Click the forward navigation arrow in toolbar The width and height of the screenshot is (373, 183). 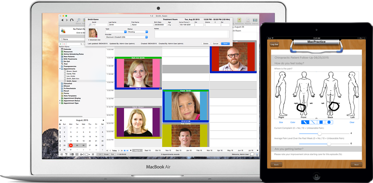[66, 20]
